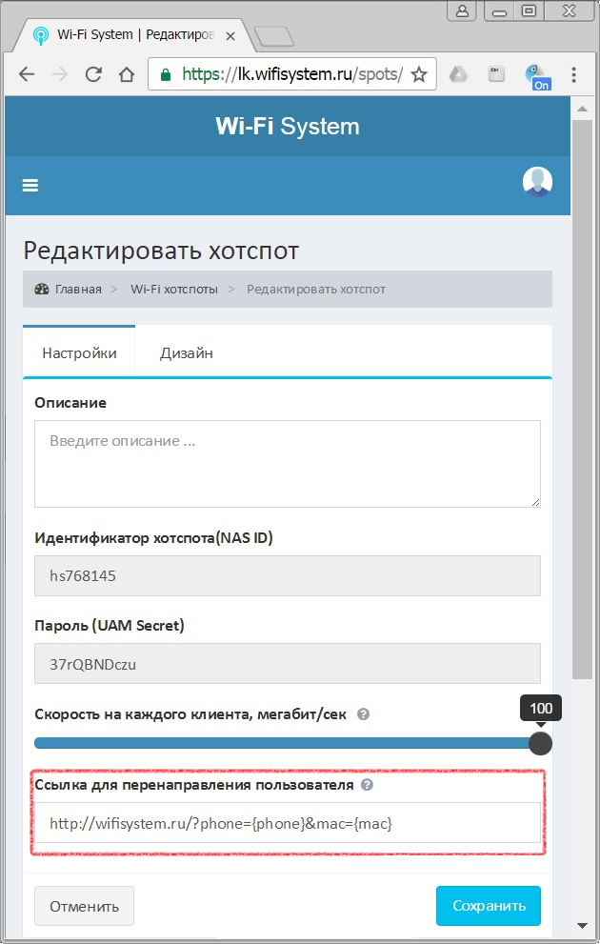
Task: Bookmark this page with the star icon
Action: pos(419,74)
